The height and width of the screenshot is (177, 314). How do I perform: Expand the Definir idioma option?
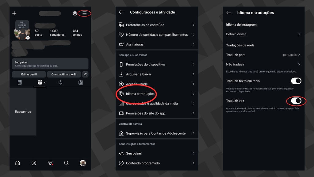(x=263, y=34)
